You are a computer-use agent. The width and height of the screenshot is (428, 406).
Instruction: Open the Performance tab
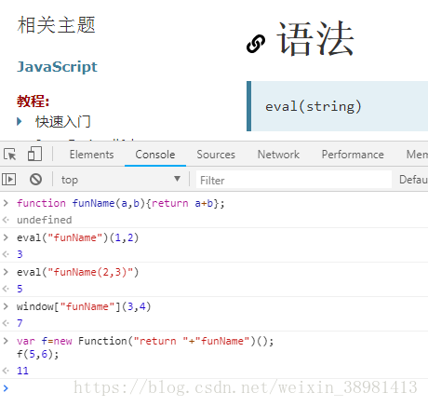pos(353,155)
